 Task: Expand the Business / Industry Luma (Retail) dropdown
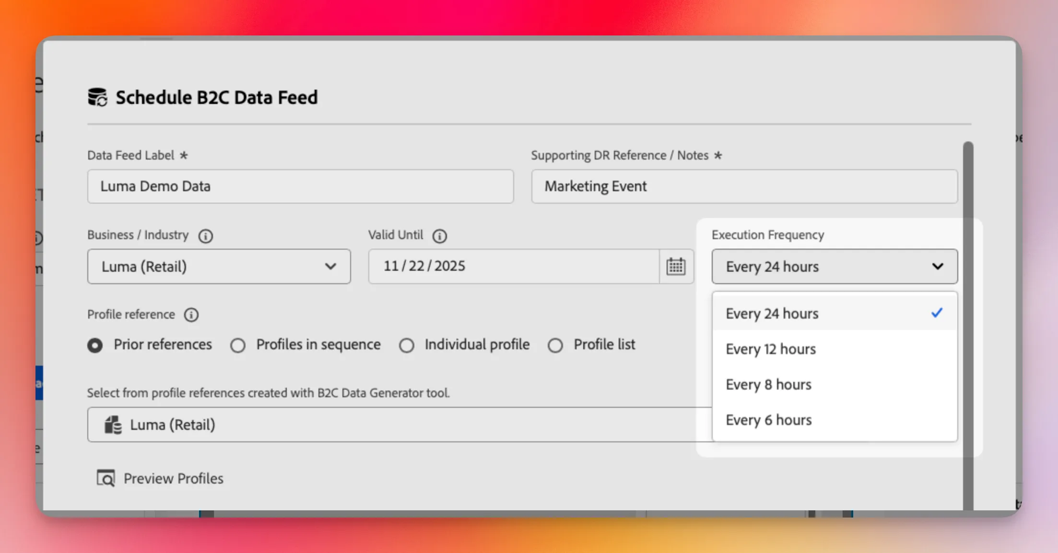[x=219, y=266]
